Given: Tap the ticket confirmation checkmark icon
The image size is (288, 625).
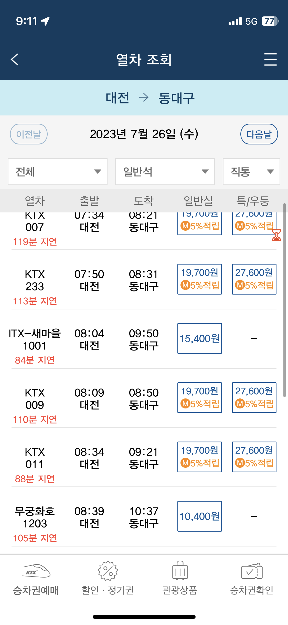Looking at the screenshot, I should tap(252, 571).
